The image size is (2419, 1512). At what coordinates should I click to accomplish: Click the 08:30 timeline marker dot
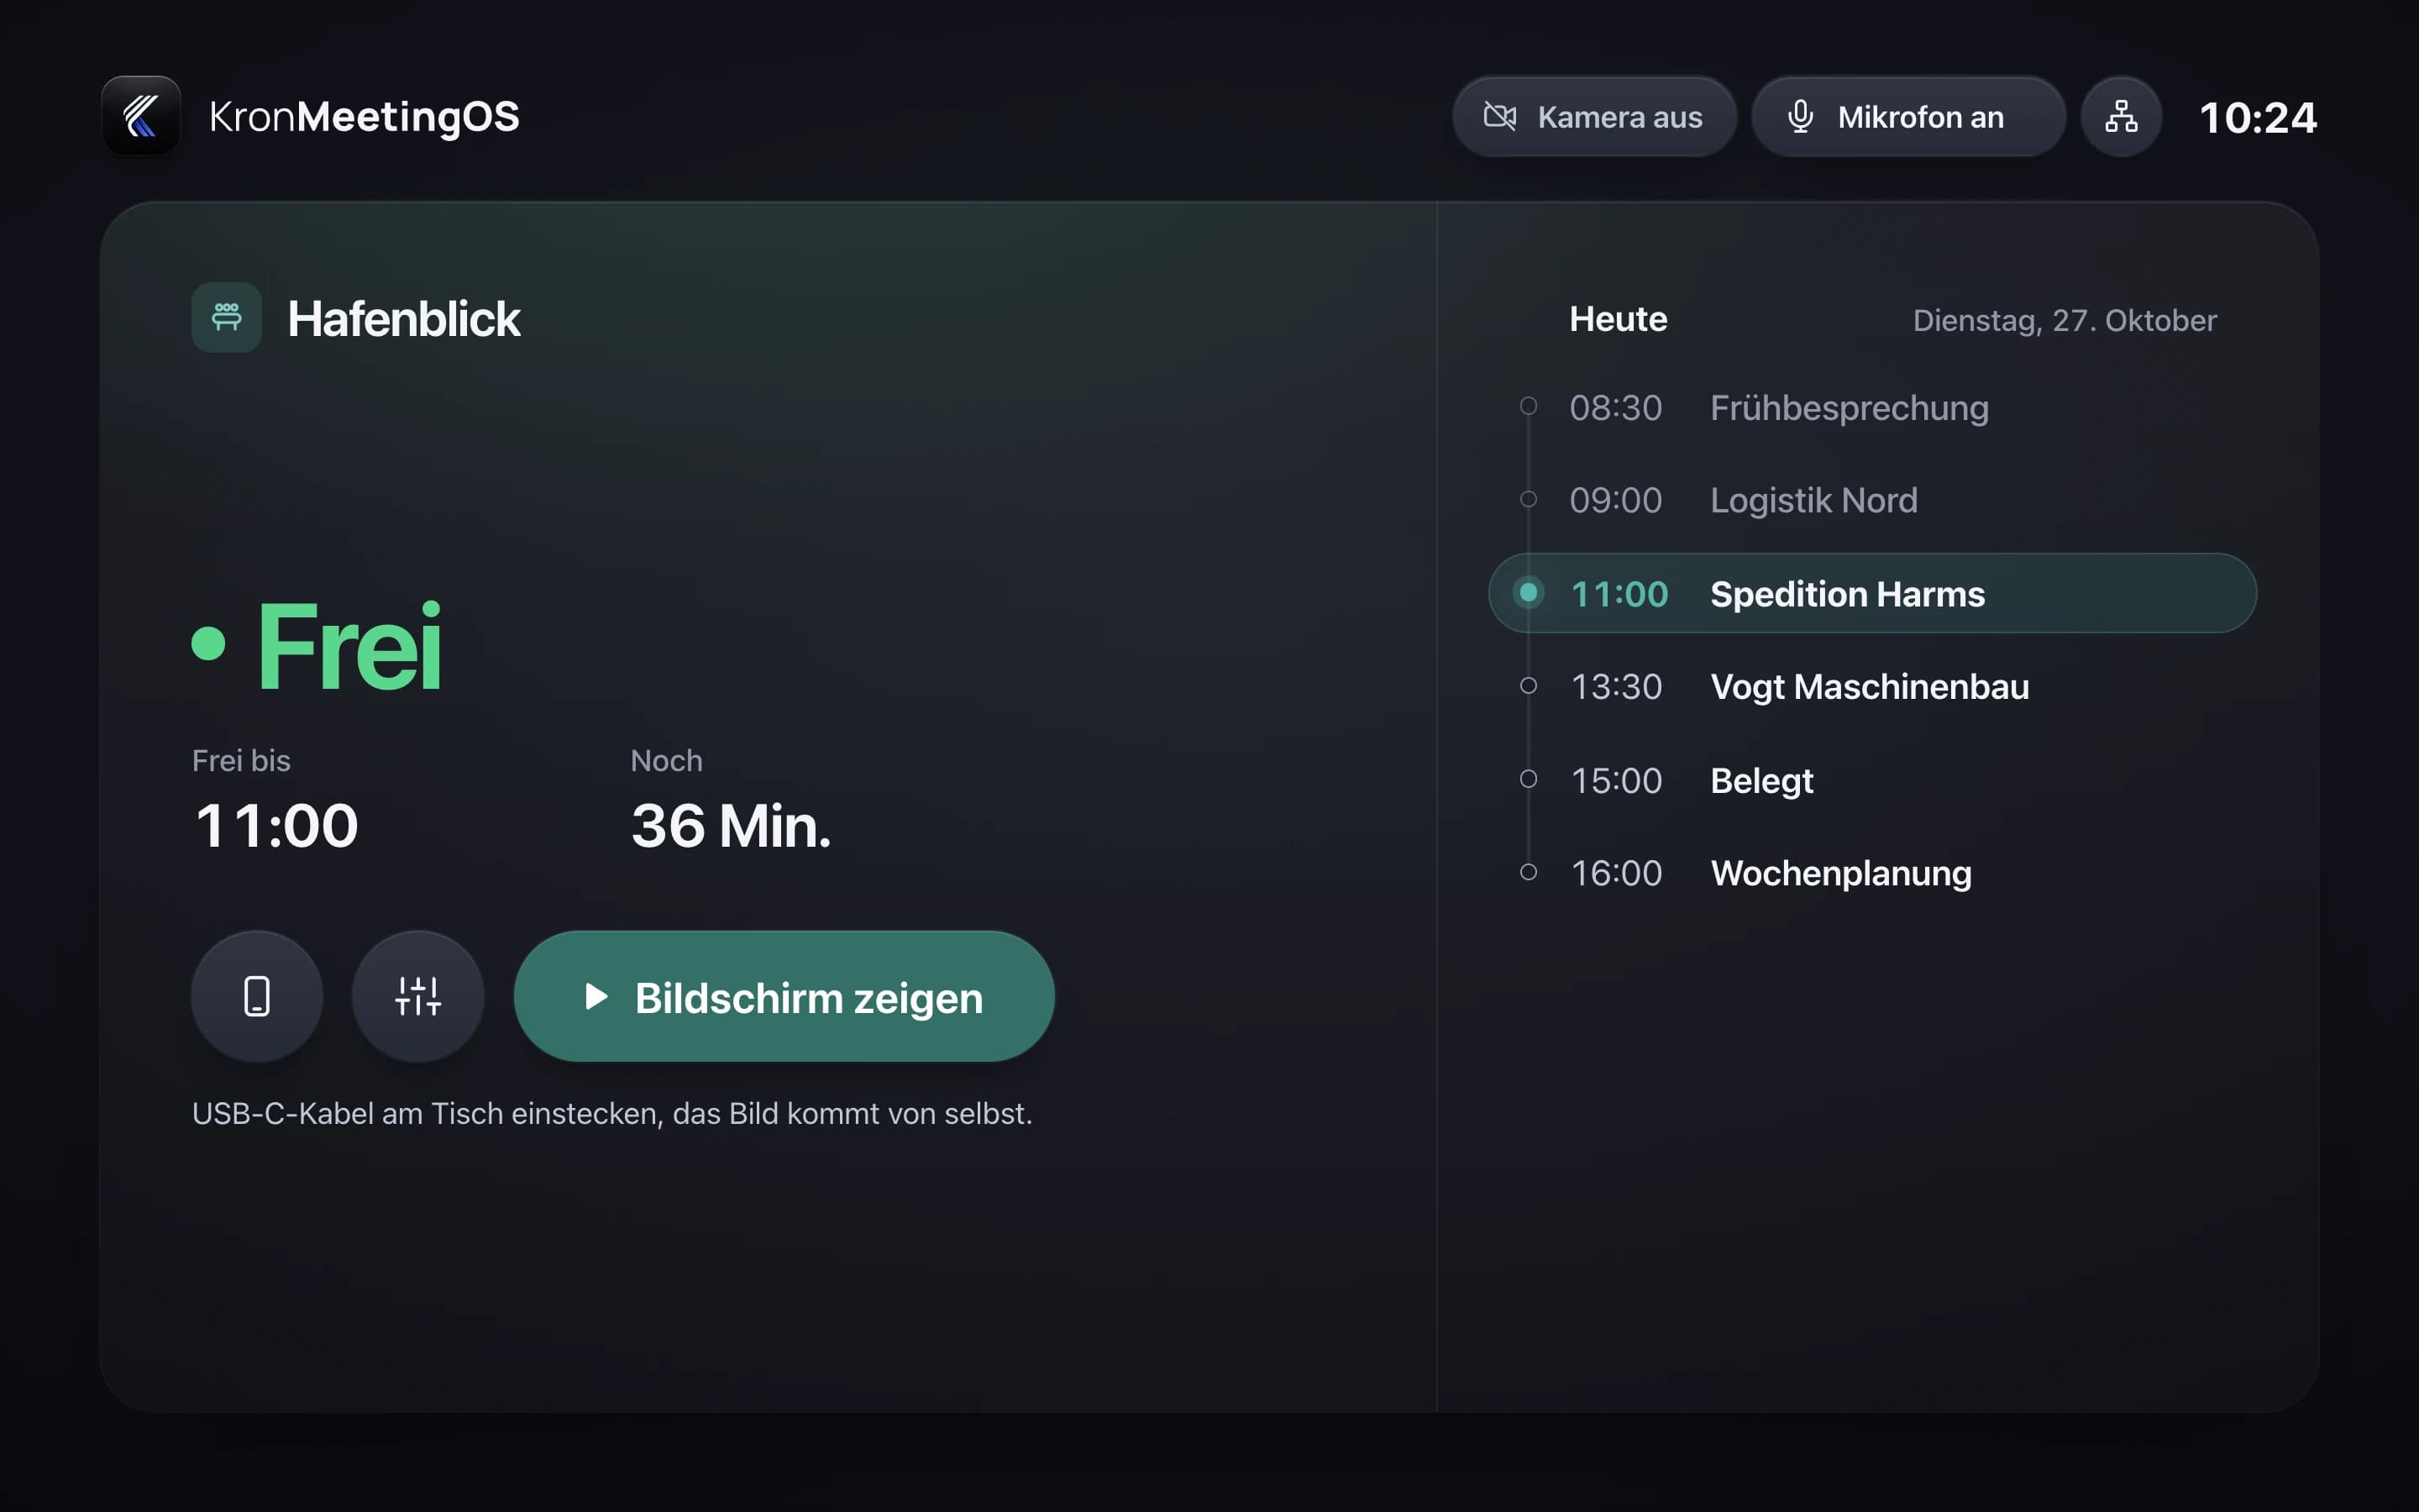(1529, 406)
